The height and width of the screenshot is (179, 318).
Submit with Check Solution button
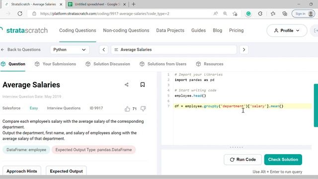click(x=283, y=160)
